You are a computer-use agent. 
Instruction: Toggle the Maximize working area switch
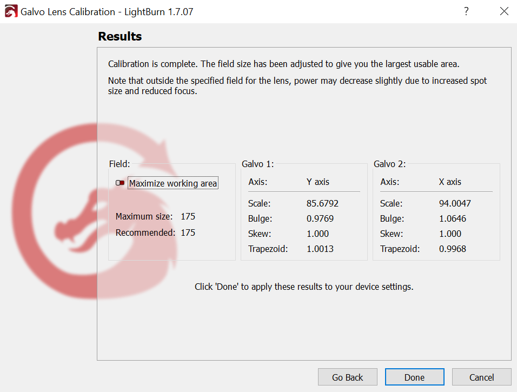tap(120, 183)
